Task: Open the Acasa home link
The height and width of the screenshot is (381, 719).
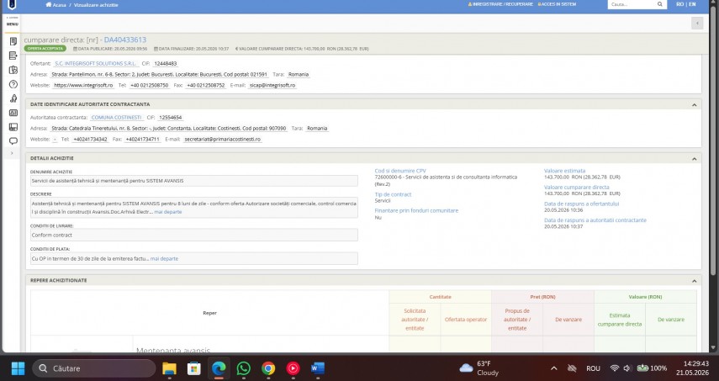Action: click(x=56, y=4)
